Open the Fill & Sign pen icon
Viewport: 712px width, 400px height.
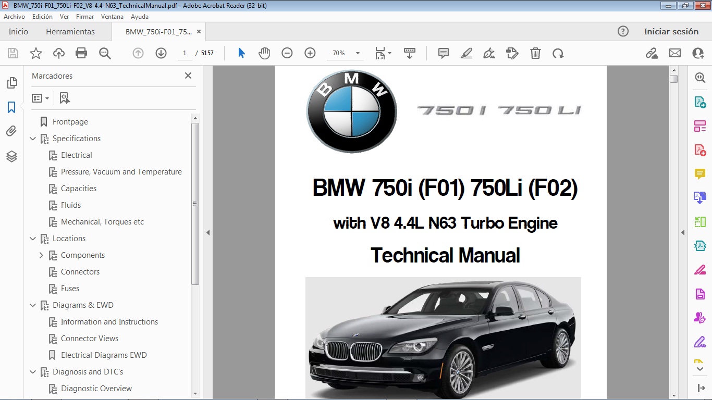coord(489,53)
